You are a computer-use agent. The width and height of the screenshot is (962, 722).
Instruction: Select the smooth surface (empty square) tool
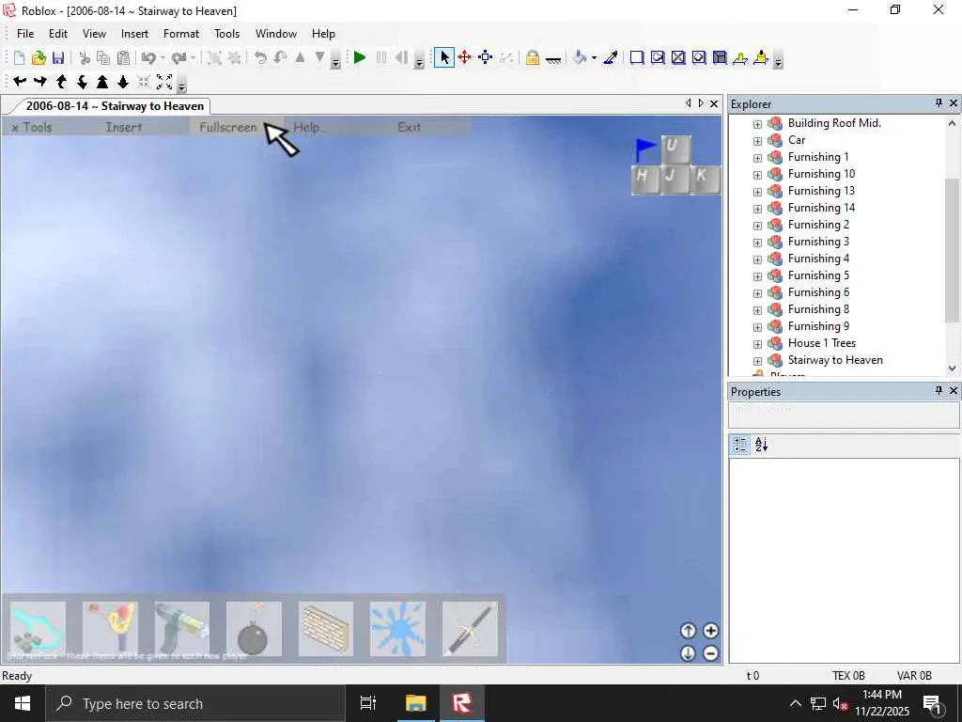(x=637, y=57)
